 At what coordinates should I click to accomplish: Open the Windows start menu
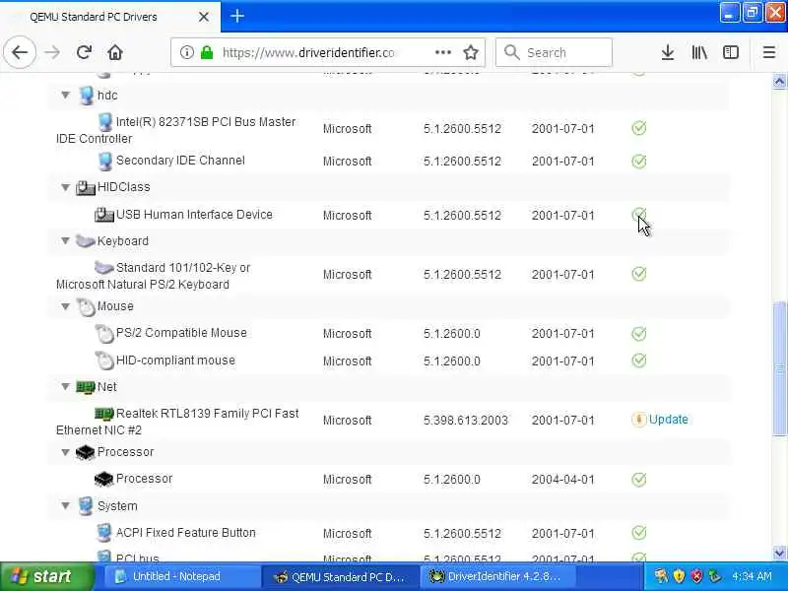click(46, 576)
